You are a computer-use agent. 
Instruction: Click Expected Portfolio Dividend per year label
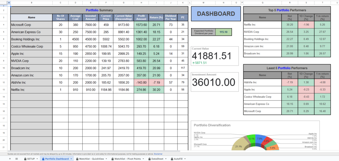pos(203,32)
